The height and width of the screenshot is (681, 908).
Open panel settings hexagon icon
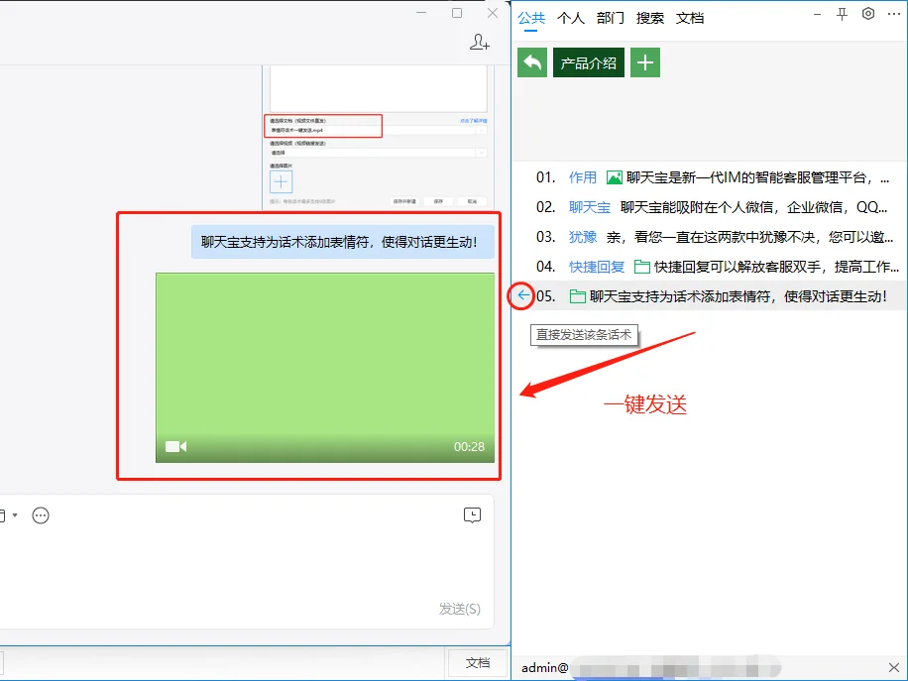point(868,14)
